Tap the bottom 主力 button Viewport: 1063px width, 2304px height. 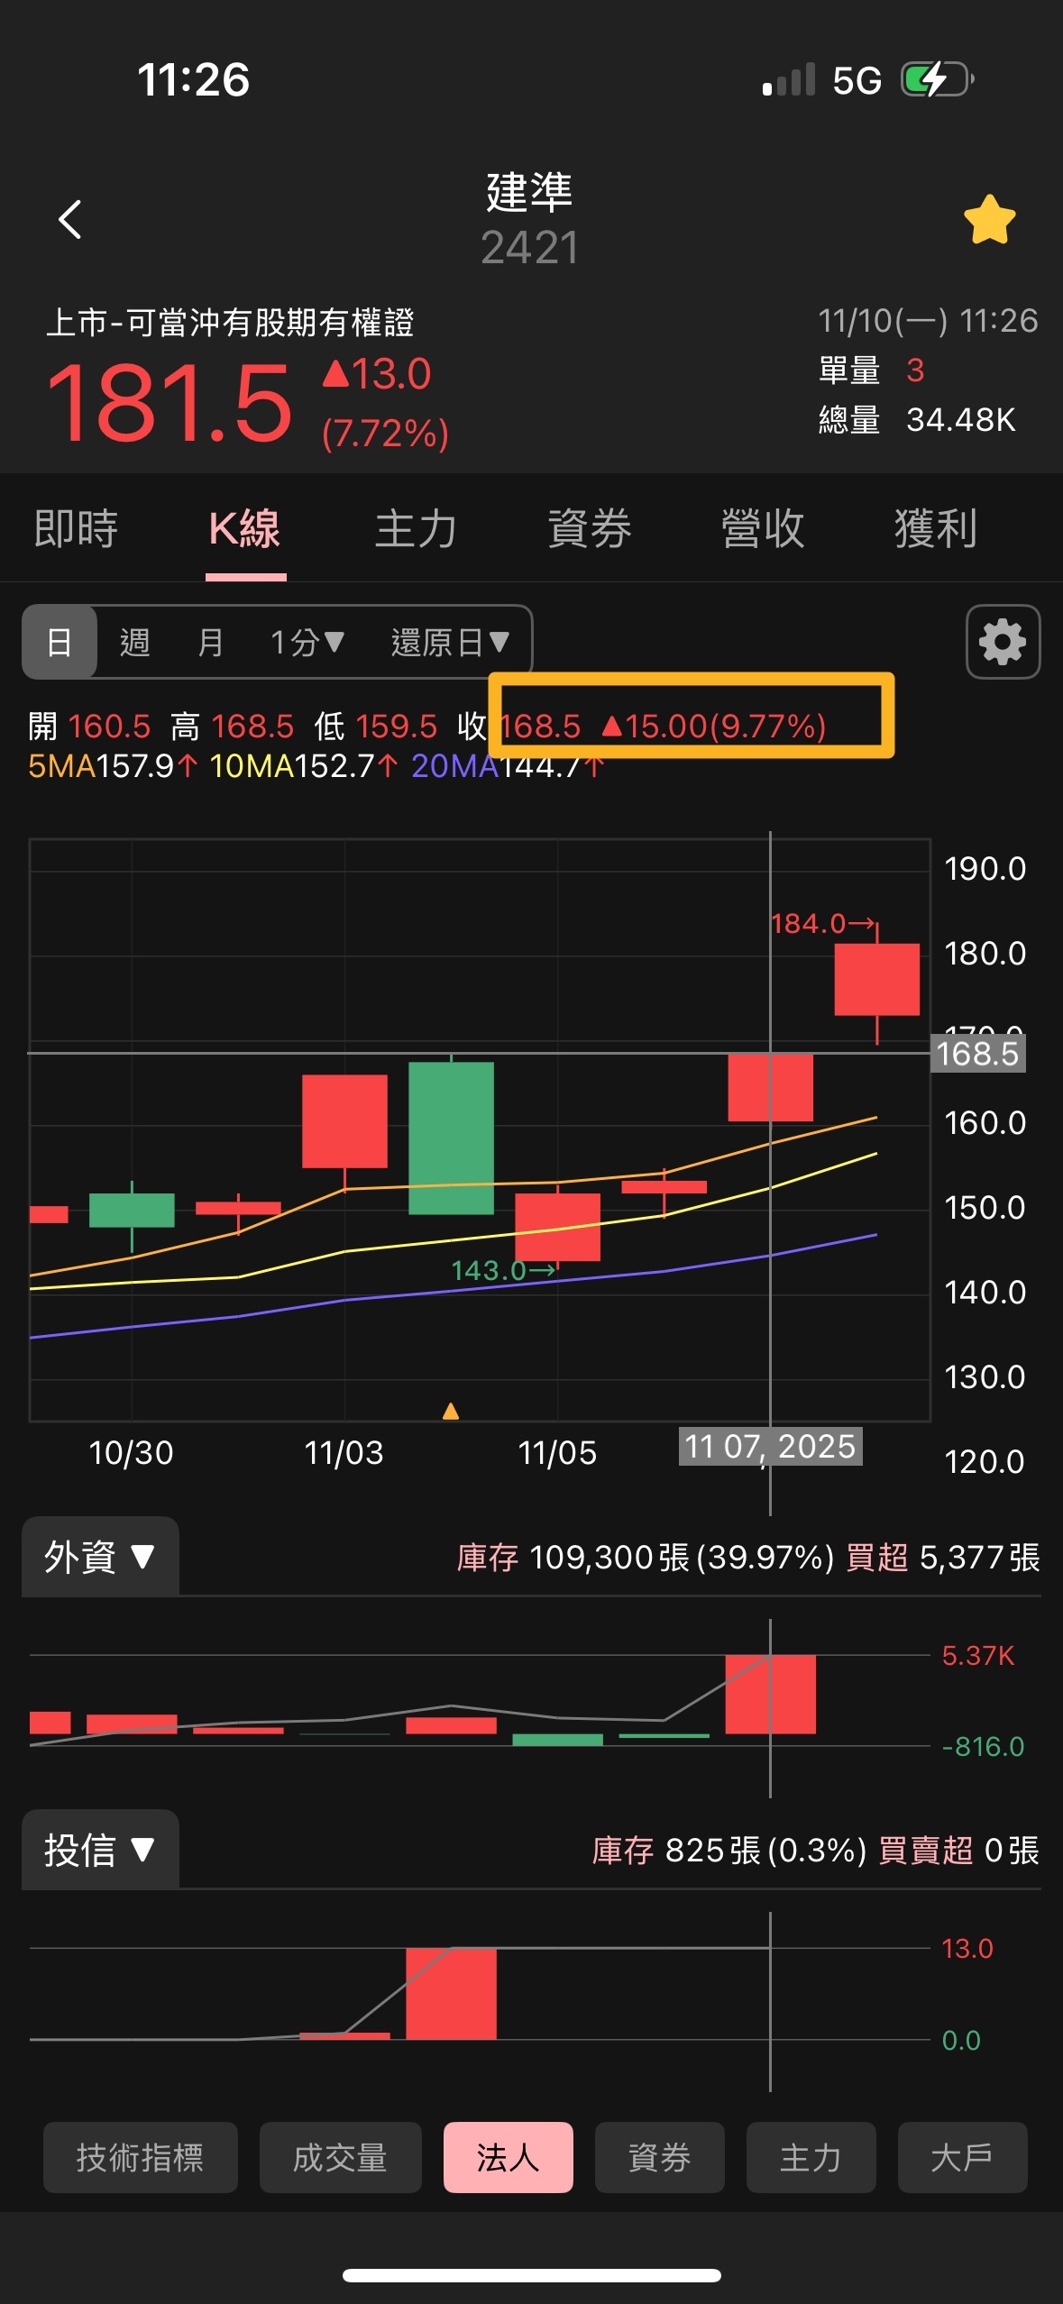pyautogui.click(x=811, y=2157)
